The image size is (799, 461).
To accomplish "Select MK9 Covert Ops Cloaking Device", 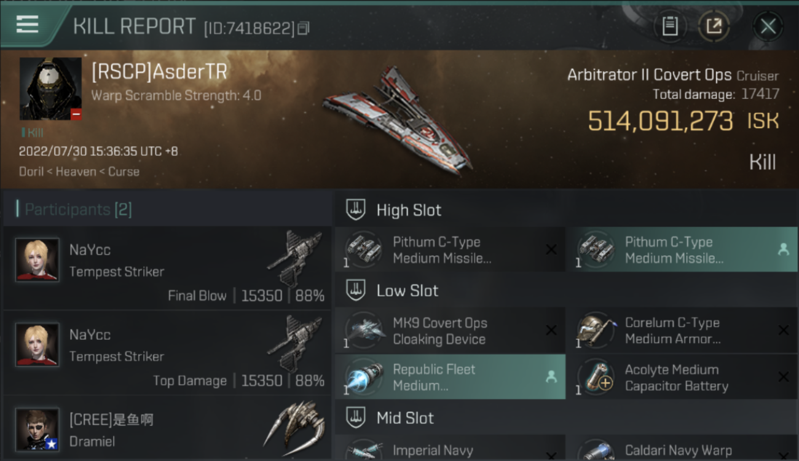I will (450, 331).
